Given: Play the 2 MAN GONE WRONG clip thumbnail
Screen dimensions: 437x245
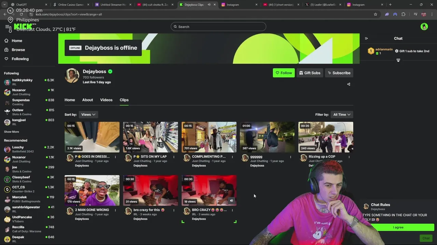Looking at the screenshot, I should (92, 191).
